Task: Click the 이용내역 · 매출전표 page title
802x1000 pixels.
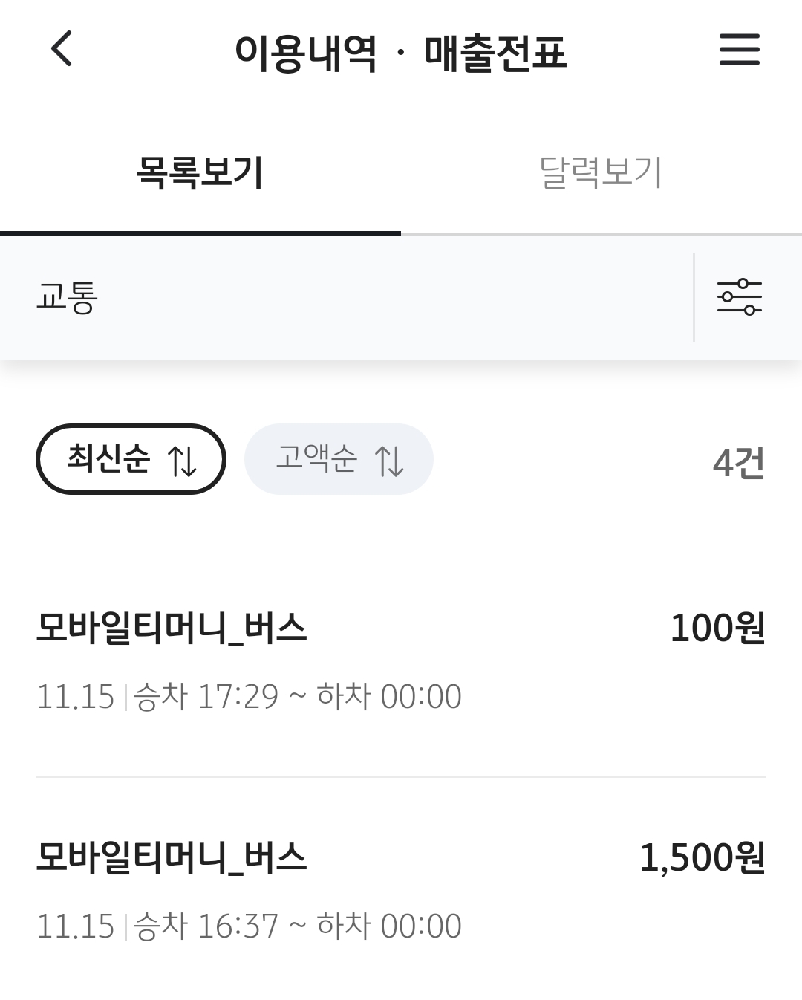Action: (400, 53)
